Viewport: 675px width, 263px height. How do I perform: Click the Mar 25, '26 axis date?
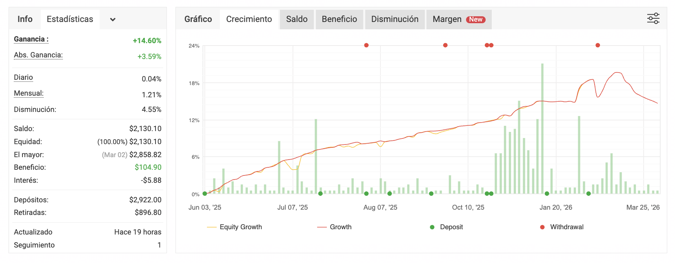[x=643, y=207]
